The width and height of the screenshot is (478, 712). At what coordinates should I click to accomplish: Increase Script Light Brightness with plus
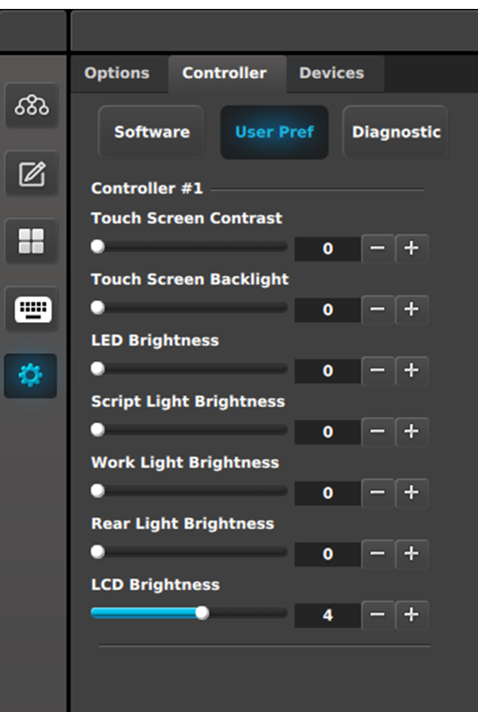[412, 432]
